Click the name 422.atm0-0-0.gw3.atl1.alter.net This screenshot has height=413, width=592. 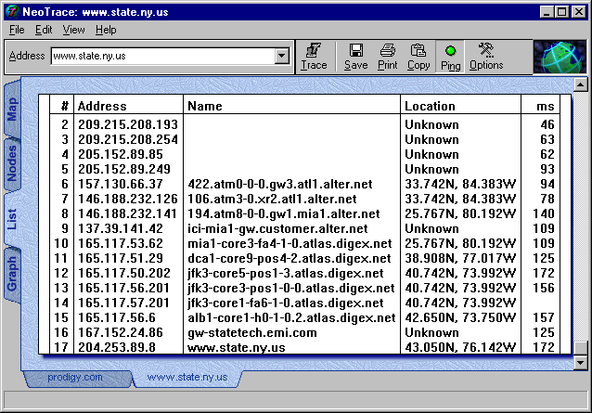tap(280, 184)
